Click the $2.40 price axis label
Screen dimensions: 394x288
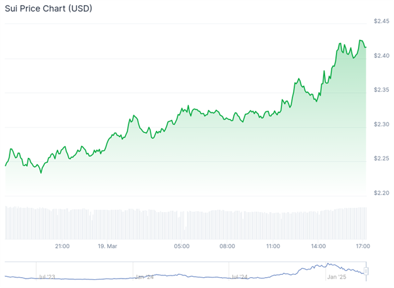[381, 56]
